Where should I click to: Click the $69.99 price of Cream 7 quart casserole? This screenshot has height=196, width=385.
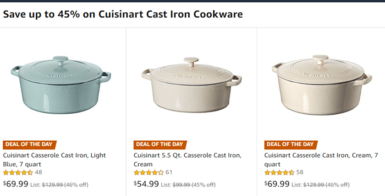point(277,184)
